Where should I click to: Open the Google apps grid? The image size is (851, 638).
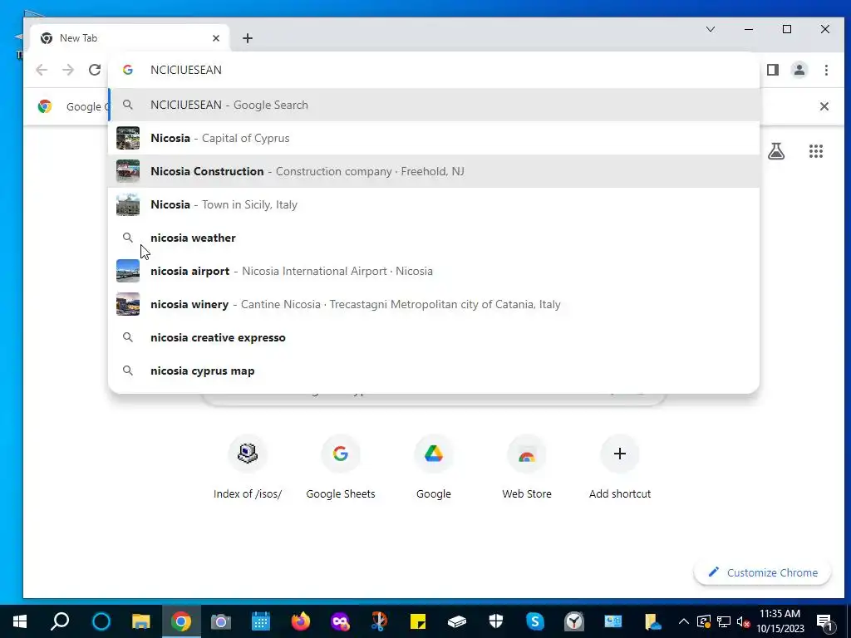coord(816,151)
